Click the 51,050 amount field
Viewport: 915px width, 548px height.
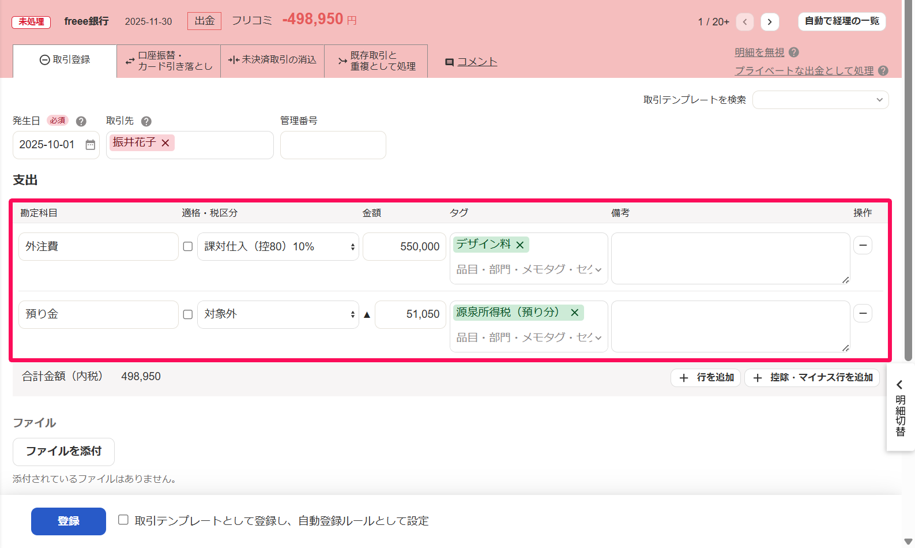411,314
